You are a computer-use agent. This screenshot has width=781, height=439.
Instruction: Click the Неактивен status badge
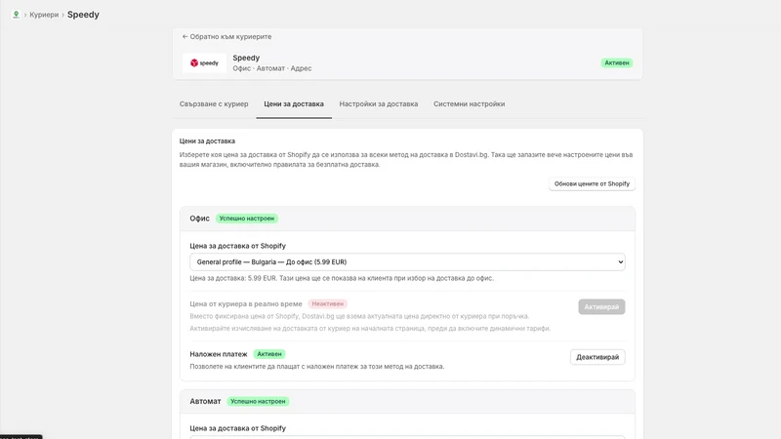(x=328, y=303)
